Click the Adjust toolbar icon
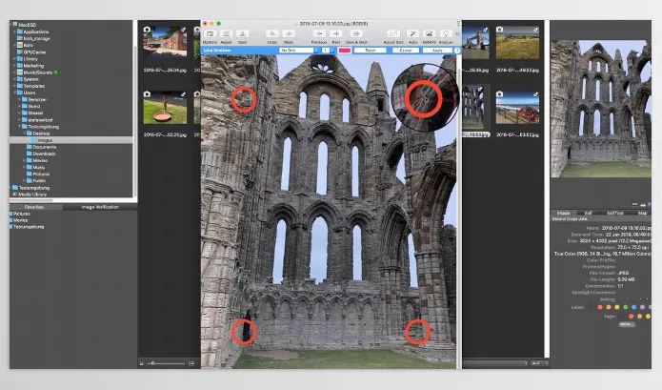 pyautogui.click(x=227, y=33)
